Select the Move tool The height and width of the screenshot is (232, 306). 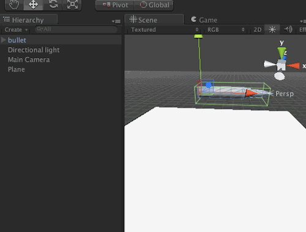click(x=33, y=5)
